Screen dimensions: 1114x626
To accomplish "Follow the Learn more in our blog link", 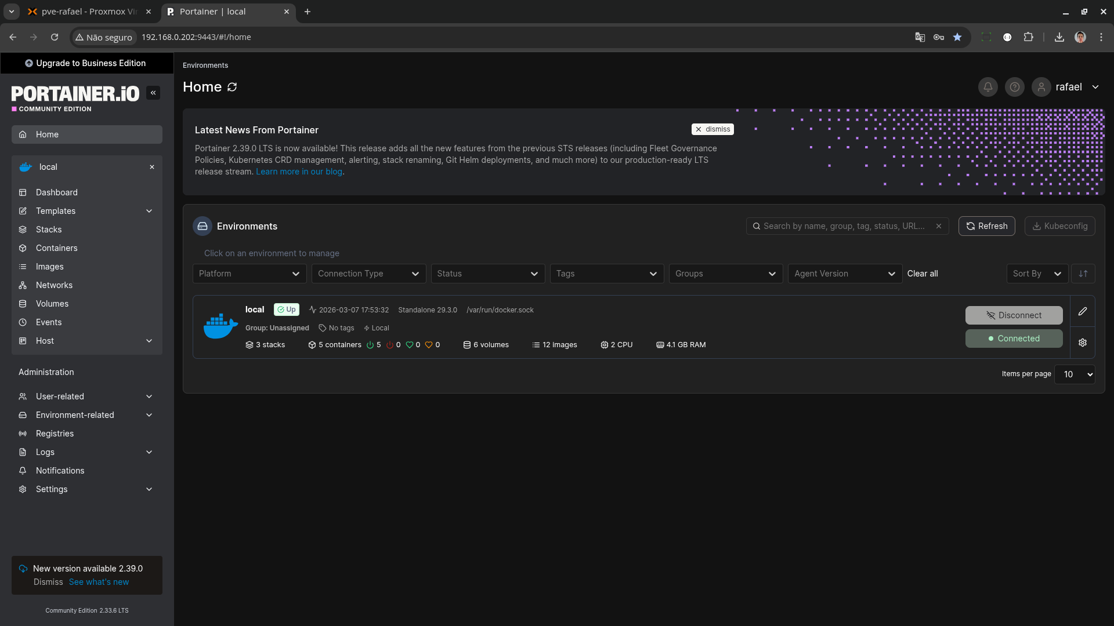I will tap(299, 172).
